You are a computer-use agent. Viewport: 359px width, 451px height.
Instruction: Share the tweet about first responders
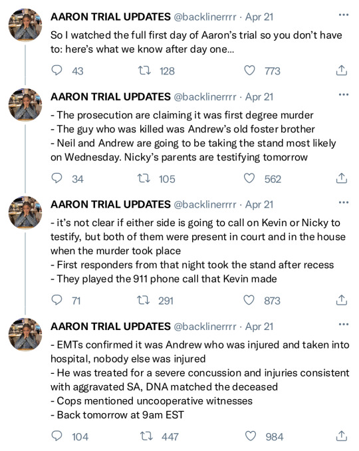tap(342, 300)
